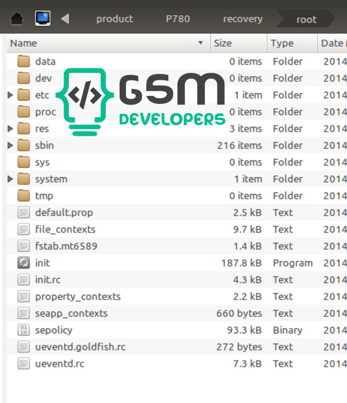Click the ueventd.rc file icon
The width and height of the screenshot is (347, 403).
[24, 364]
